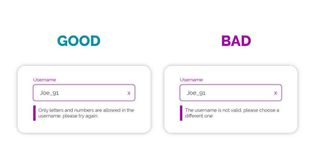
Task: Click empty bottom area of the BAD card
Action: coord(231,127)
